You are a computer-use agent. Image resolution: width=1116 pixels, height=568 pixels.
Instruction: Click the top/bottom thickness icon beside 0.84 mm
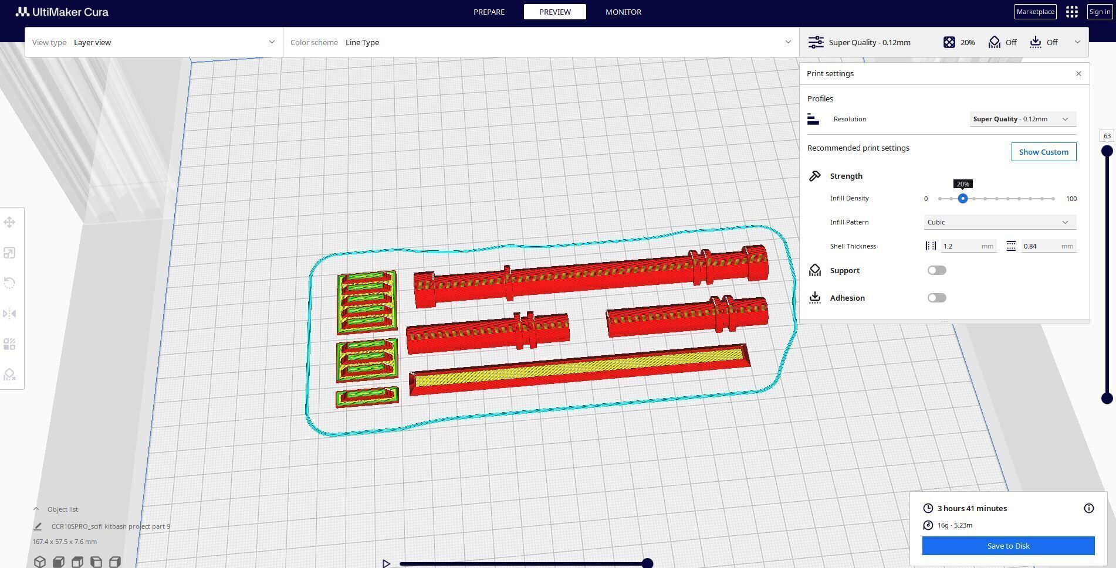(x=1011, y=246)
